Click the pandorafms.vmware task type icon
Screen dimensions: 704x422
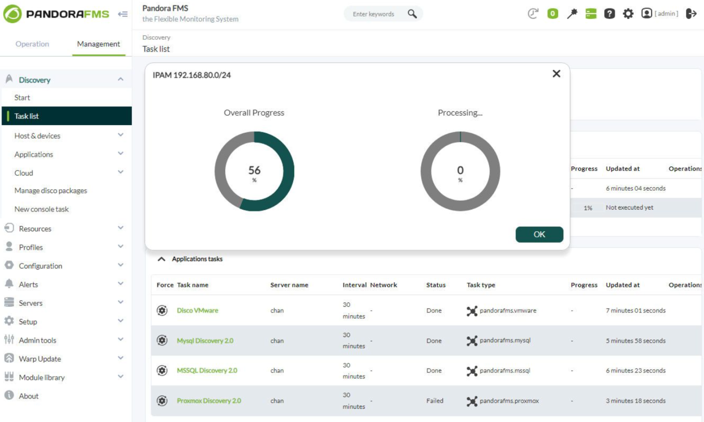pos(471,310)
